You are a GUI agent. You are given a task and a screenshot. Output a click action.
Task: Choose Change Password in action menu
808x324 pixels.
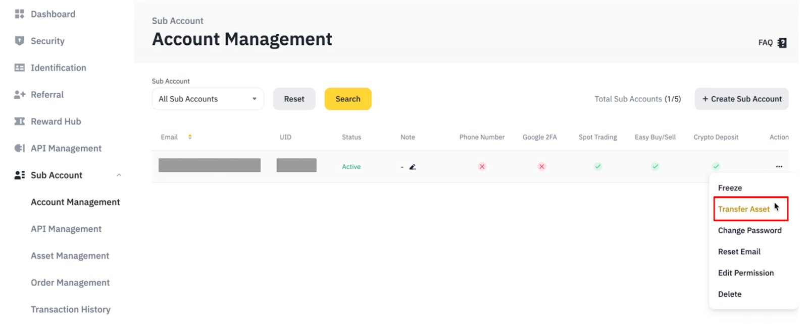click(749, 230)
